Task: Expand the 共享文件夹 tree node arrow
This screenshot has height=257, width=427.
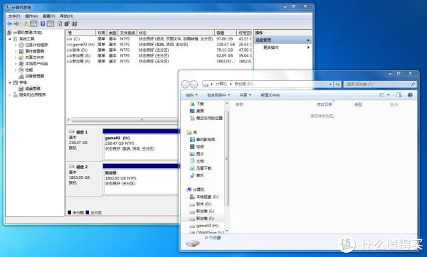Action: coord(16,58)
